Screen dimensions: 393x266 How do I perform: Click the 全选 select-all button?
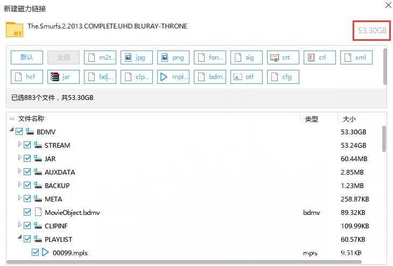pyautogui.click(x=64, y=57)
